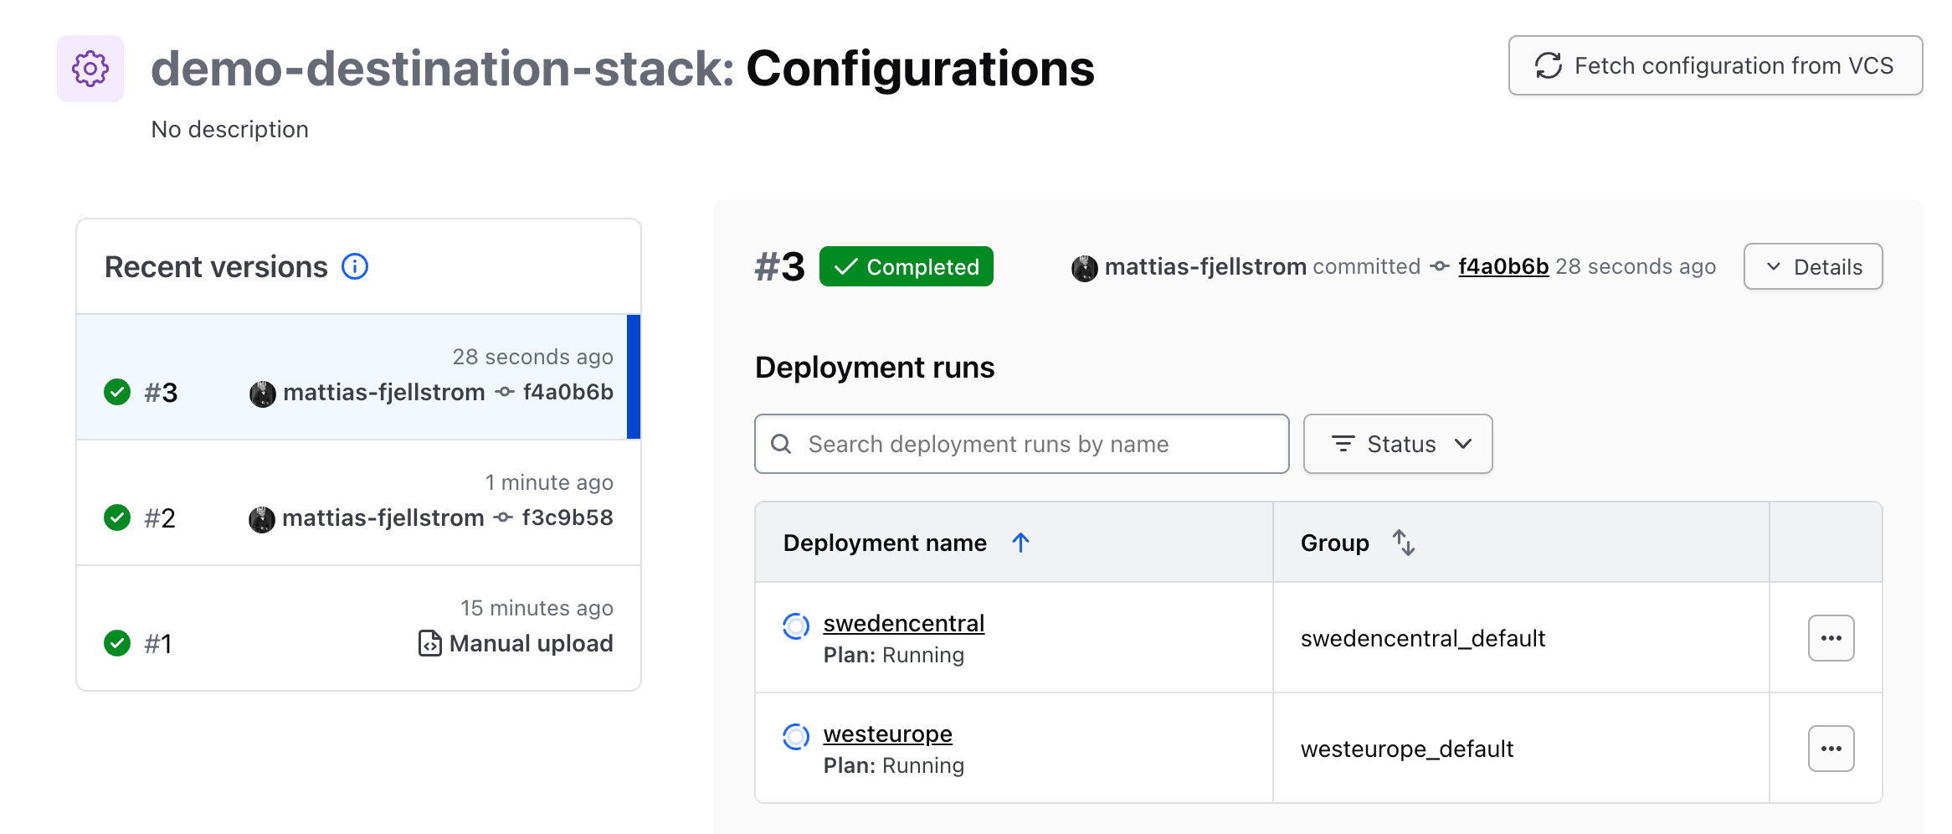Open the westeurope deployment link

[887, 734]
